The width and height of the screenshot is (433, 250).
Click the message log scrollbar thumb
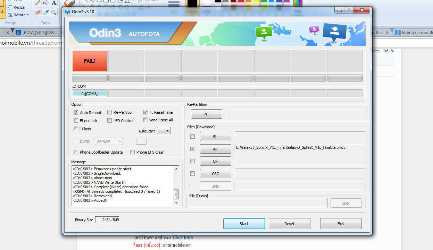click(x=176, y=193)
